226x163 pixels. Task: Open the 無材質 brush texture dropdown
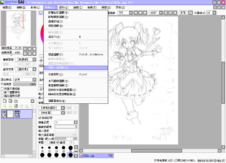click(x=63, y=113)
